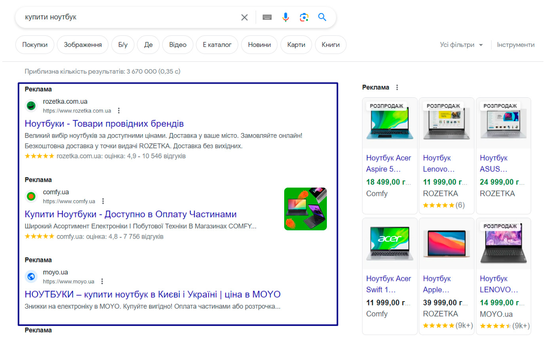Select the Книги filter chip
This screenshot has width=545, height=338.
coord(331,45)
